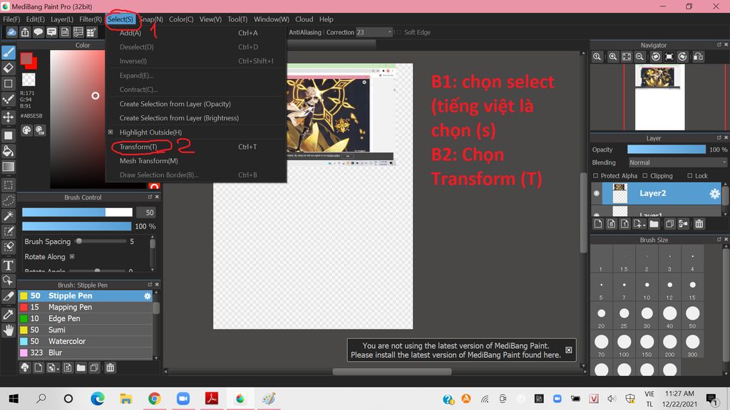Open Google Chrome from taskbar
This screenshot has height=410, width=730.
(154, 399)
